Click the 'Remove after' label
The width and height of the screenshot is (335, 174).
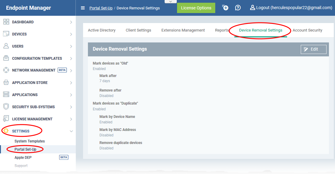(x=110, y=90)
